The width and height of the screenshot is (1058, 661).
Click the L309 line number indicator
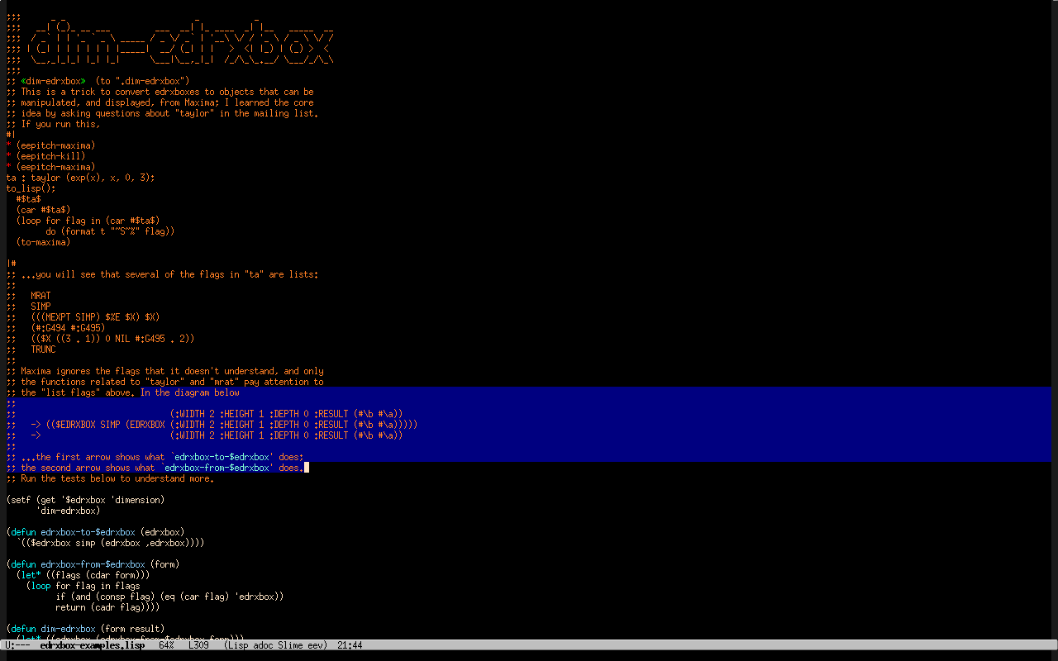pos(198,645)
